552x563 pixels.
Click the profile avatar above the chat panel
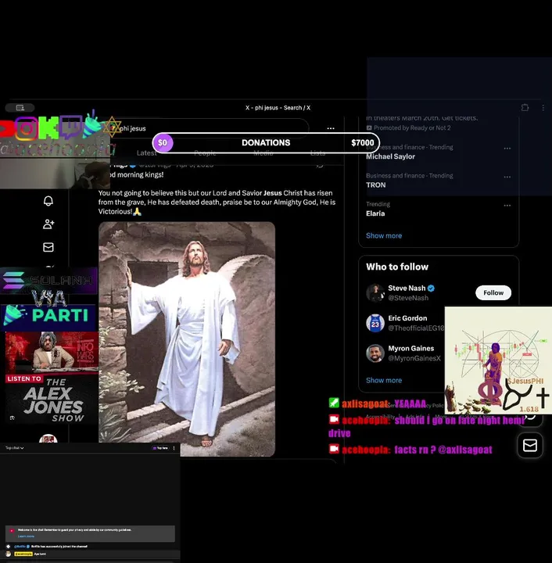[48, 439]
